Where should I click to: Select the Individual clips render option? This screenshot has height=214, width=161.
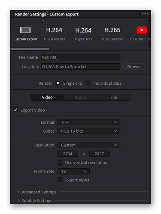point(88,83)
